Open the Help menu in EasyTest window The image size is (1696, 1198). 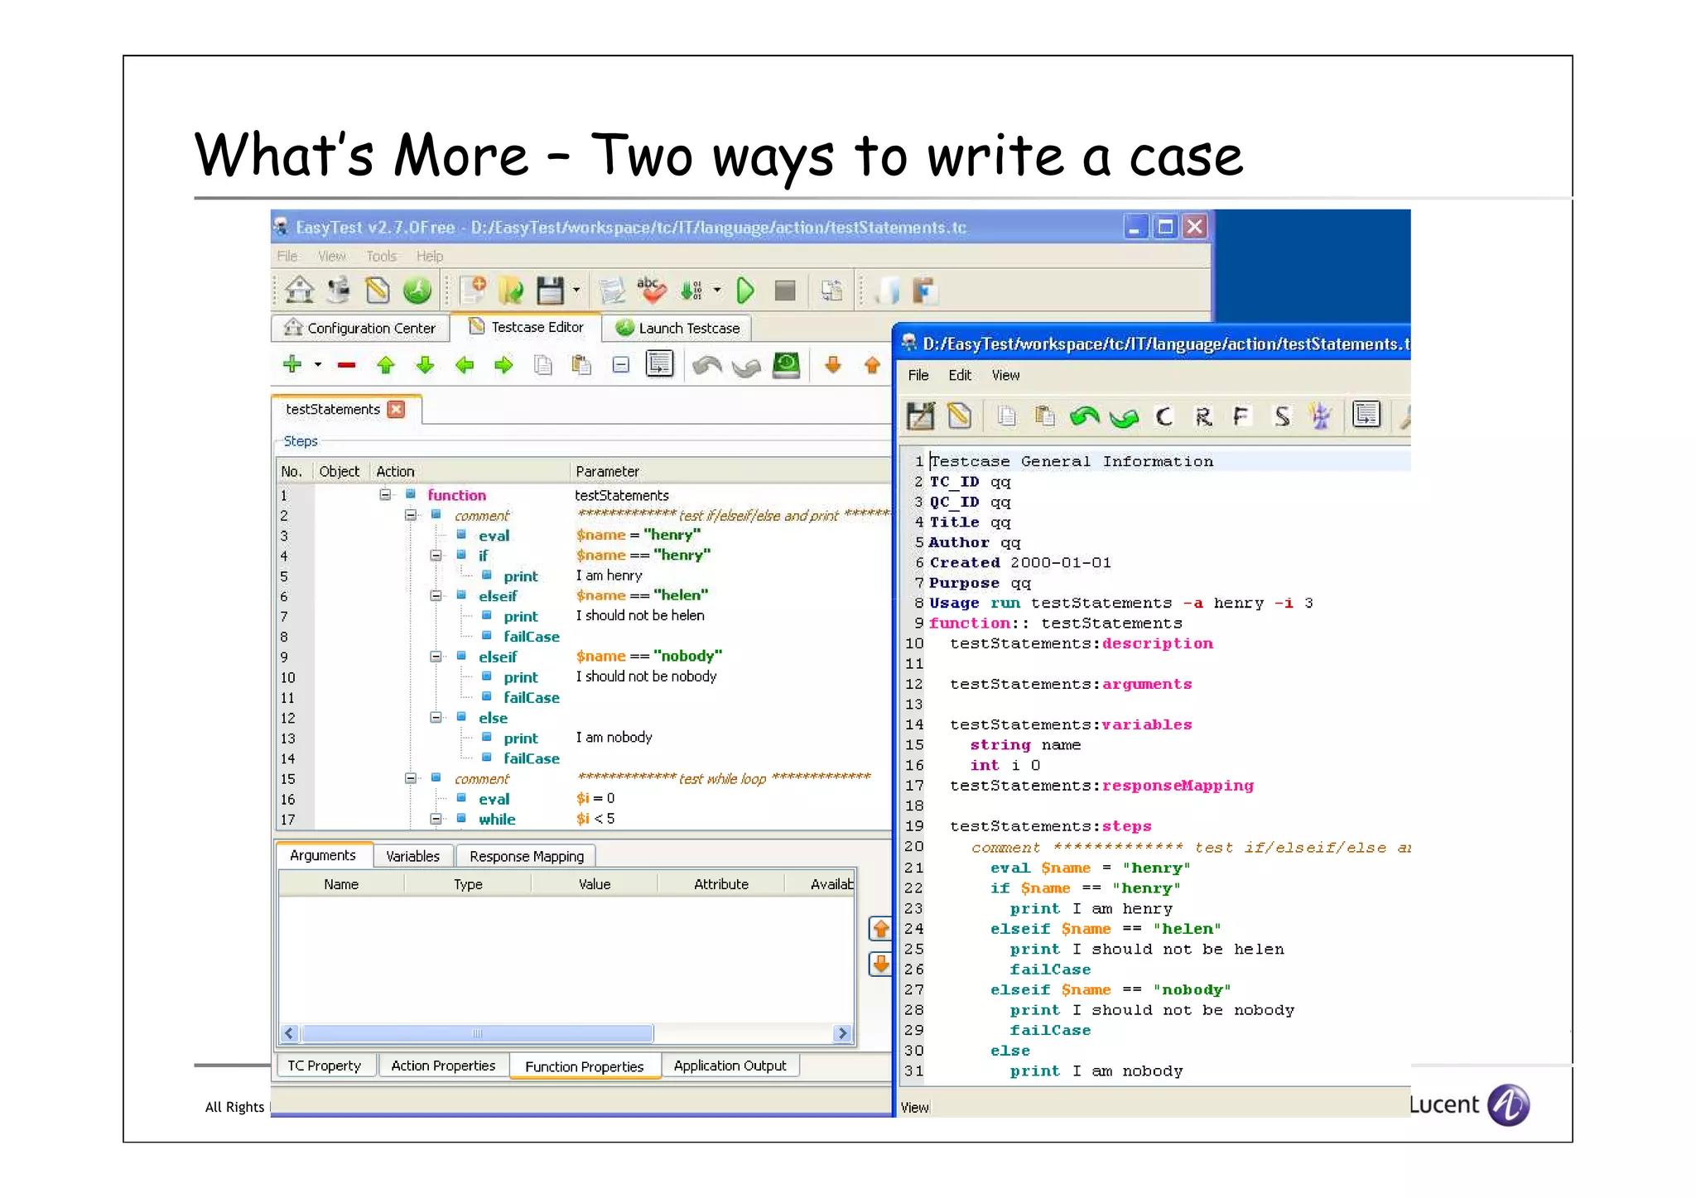coord(430,256)
